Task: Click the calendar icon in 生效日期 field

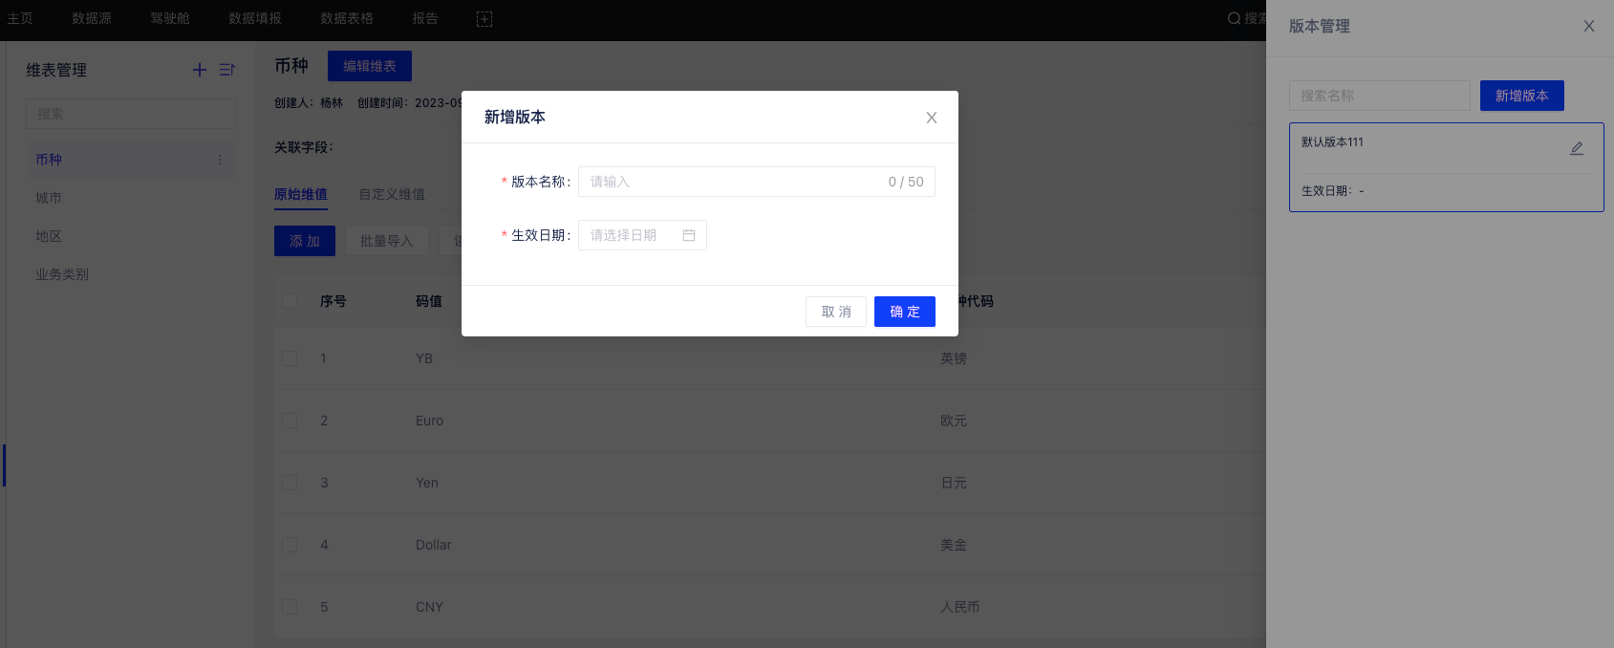Action: pyautogui.click(x=689, y=235)
